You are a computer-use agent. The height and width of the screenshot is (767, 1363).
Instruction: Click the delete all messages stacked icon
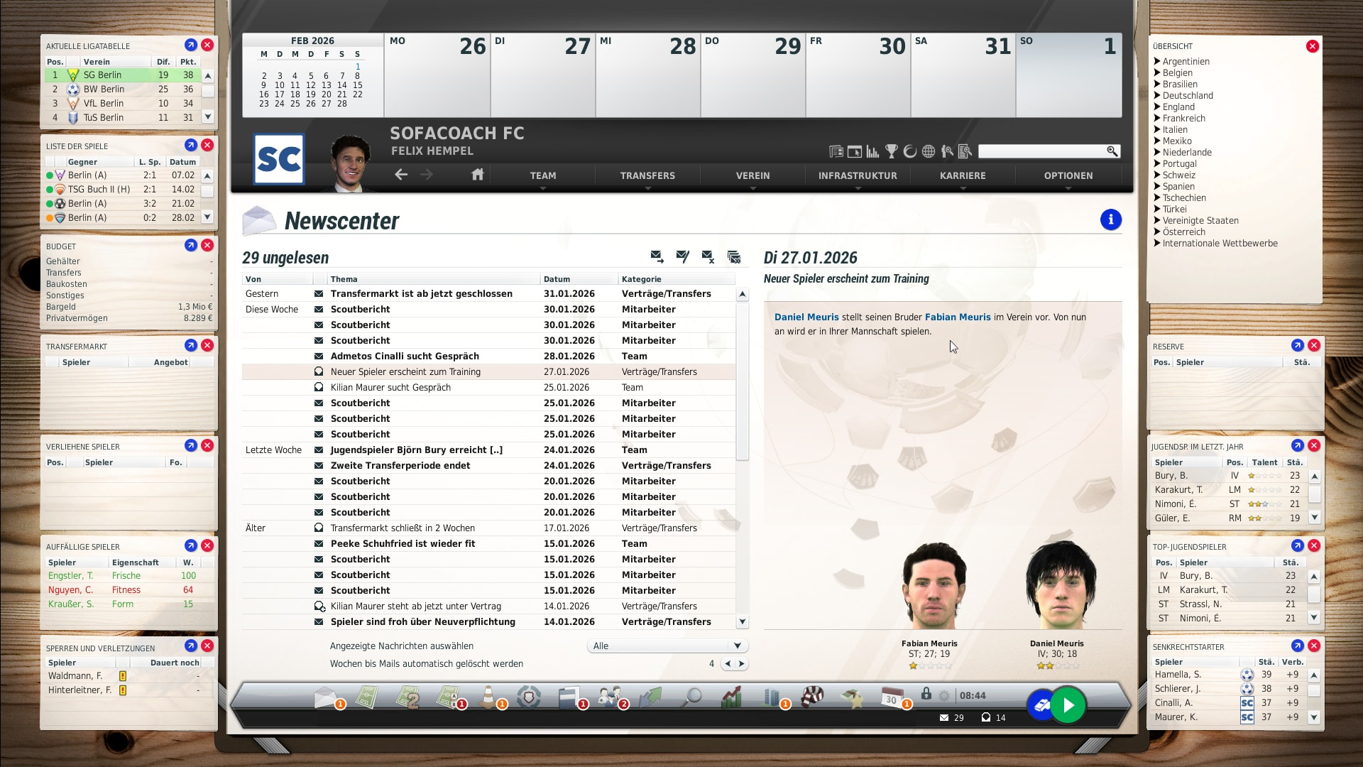point(734,256)
